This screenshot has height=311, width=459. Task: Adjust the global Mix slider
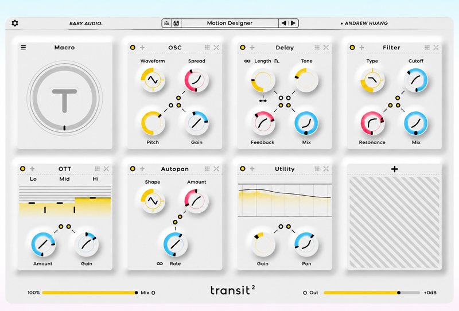click(90, 293)
